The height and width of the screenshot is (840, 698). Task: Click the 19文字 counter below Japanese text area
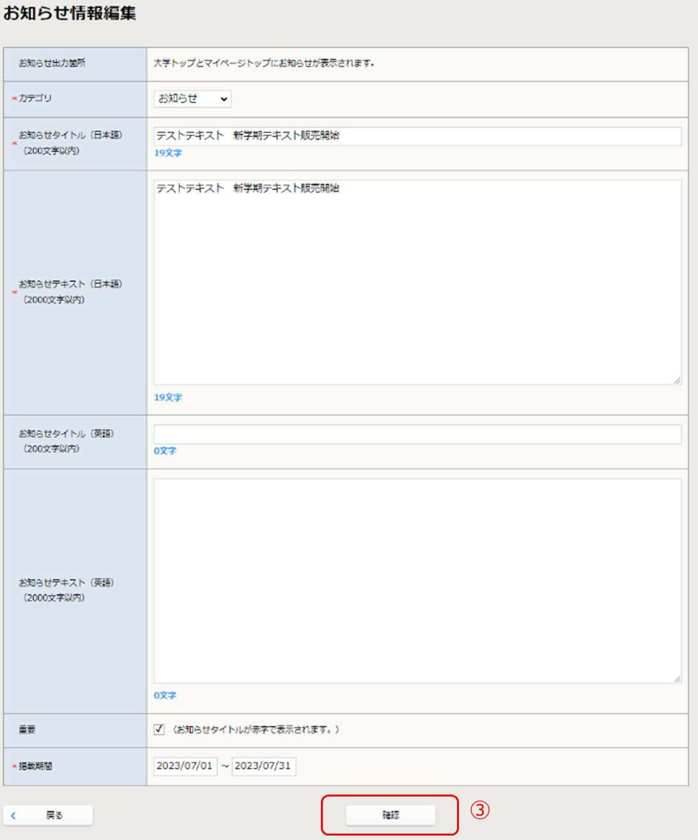point(167,397)
